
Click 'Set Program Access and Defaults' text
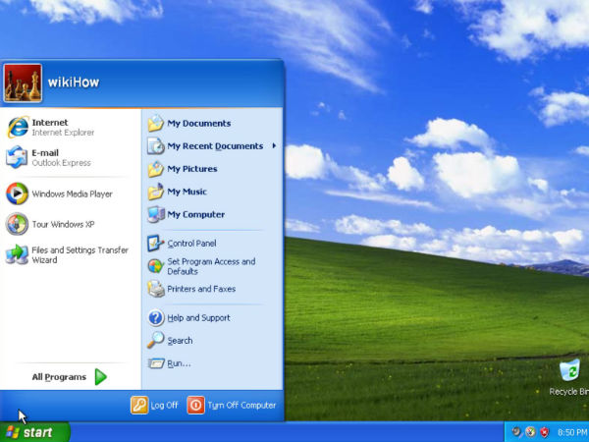point(211,266)
